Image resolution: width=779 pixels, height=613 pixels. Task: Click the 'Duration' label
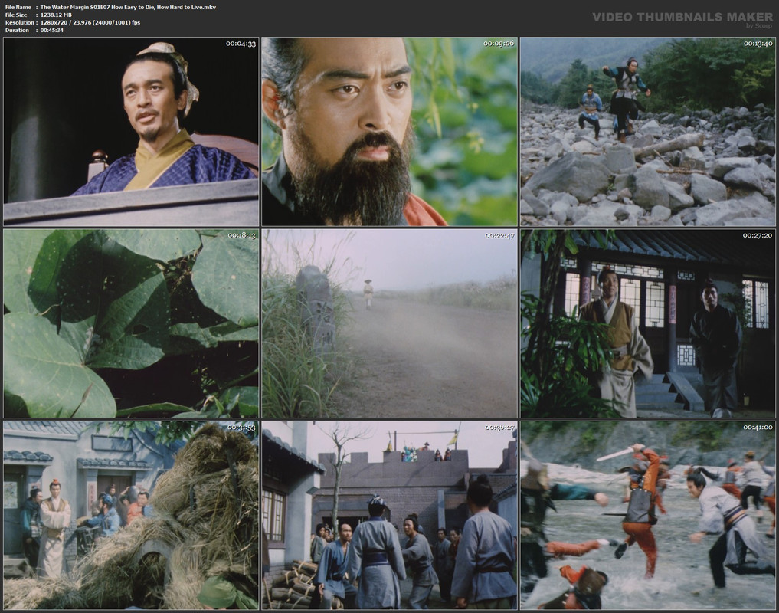[17, 31]
